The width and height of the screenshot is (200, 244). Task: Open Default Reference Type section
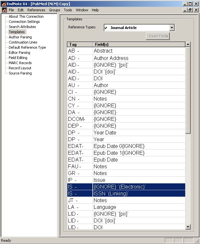click(27, 47)
